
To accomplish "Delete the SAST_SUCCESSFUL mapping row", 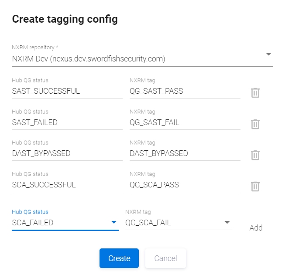I will tap(255, 93).
